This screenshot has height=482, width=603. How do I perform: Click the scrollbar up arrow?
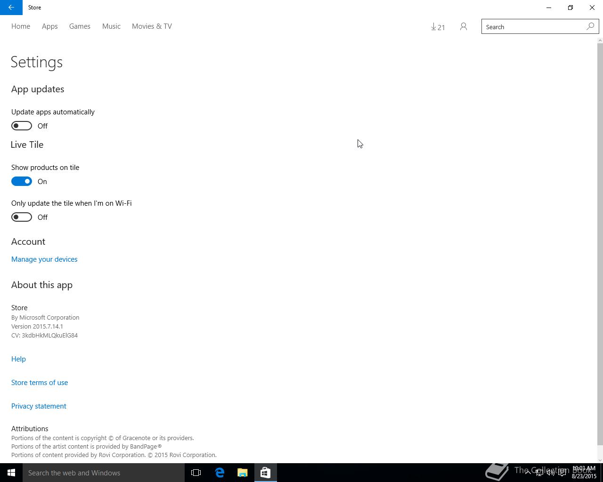click(600, 40)
